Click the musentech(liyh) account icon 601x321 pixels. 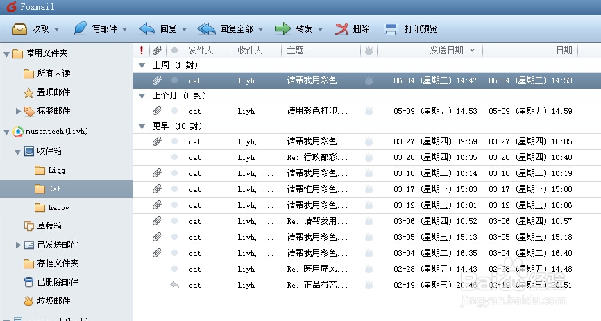pyautogui.click(x=18, y=132)
